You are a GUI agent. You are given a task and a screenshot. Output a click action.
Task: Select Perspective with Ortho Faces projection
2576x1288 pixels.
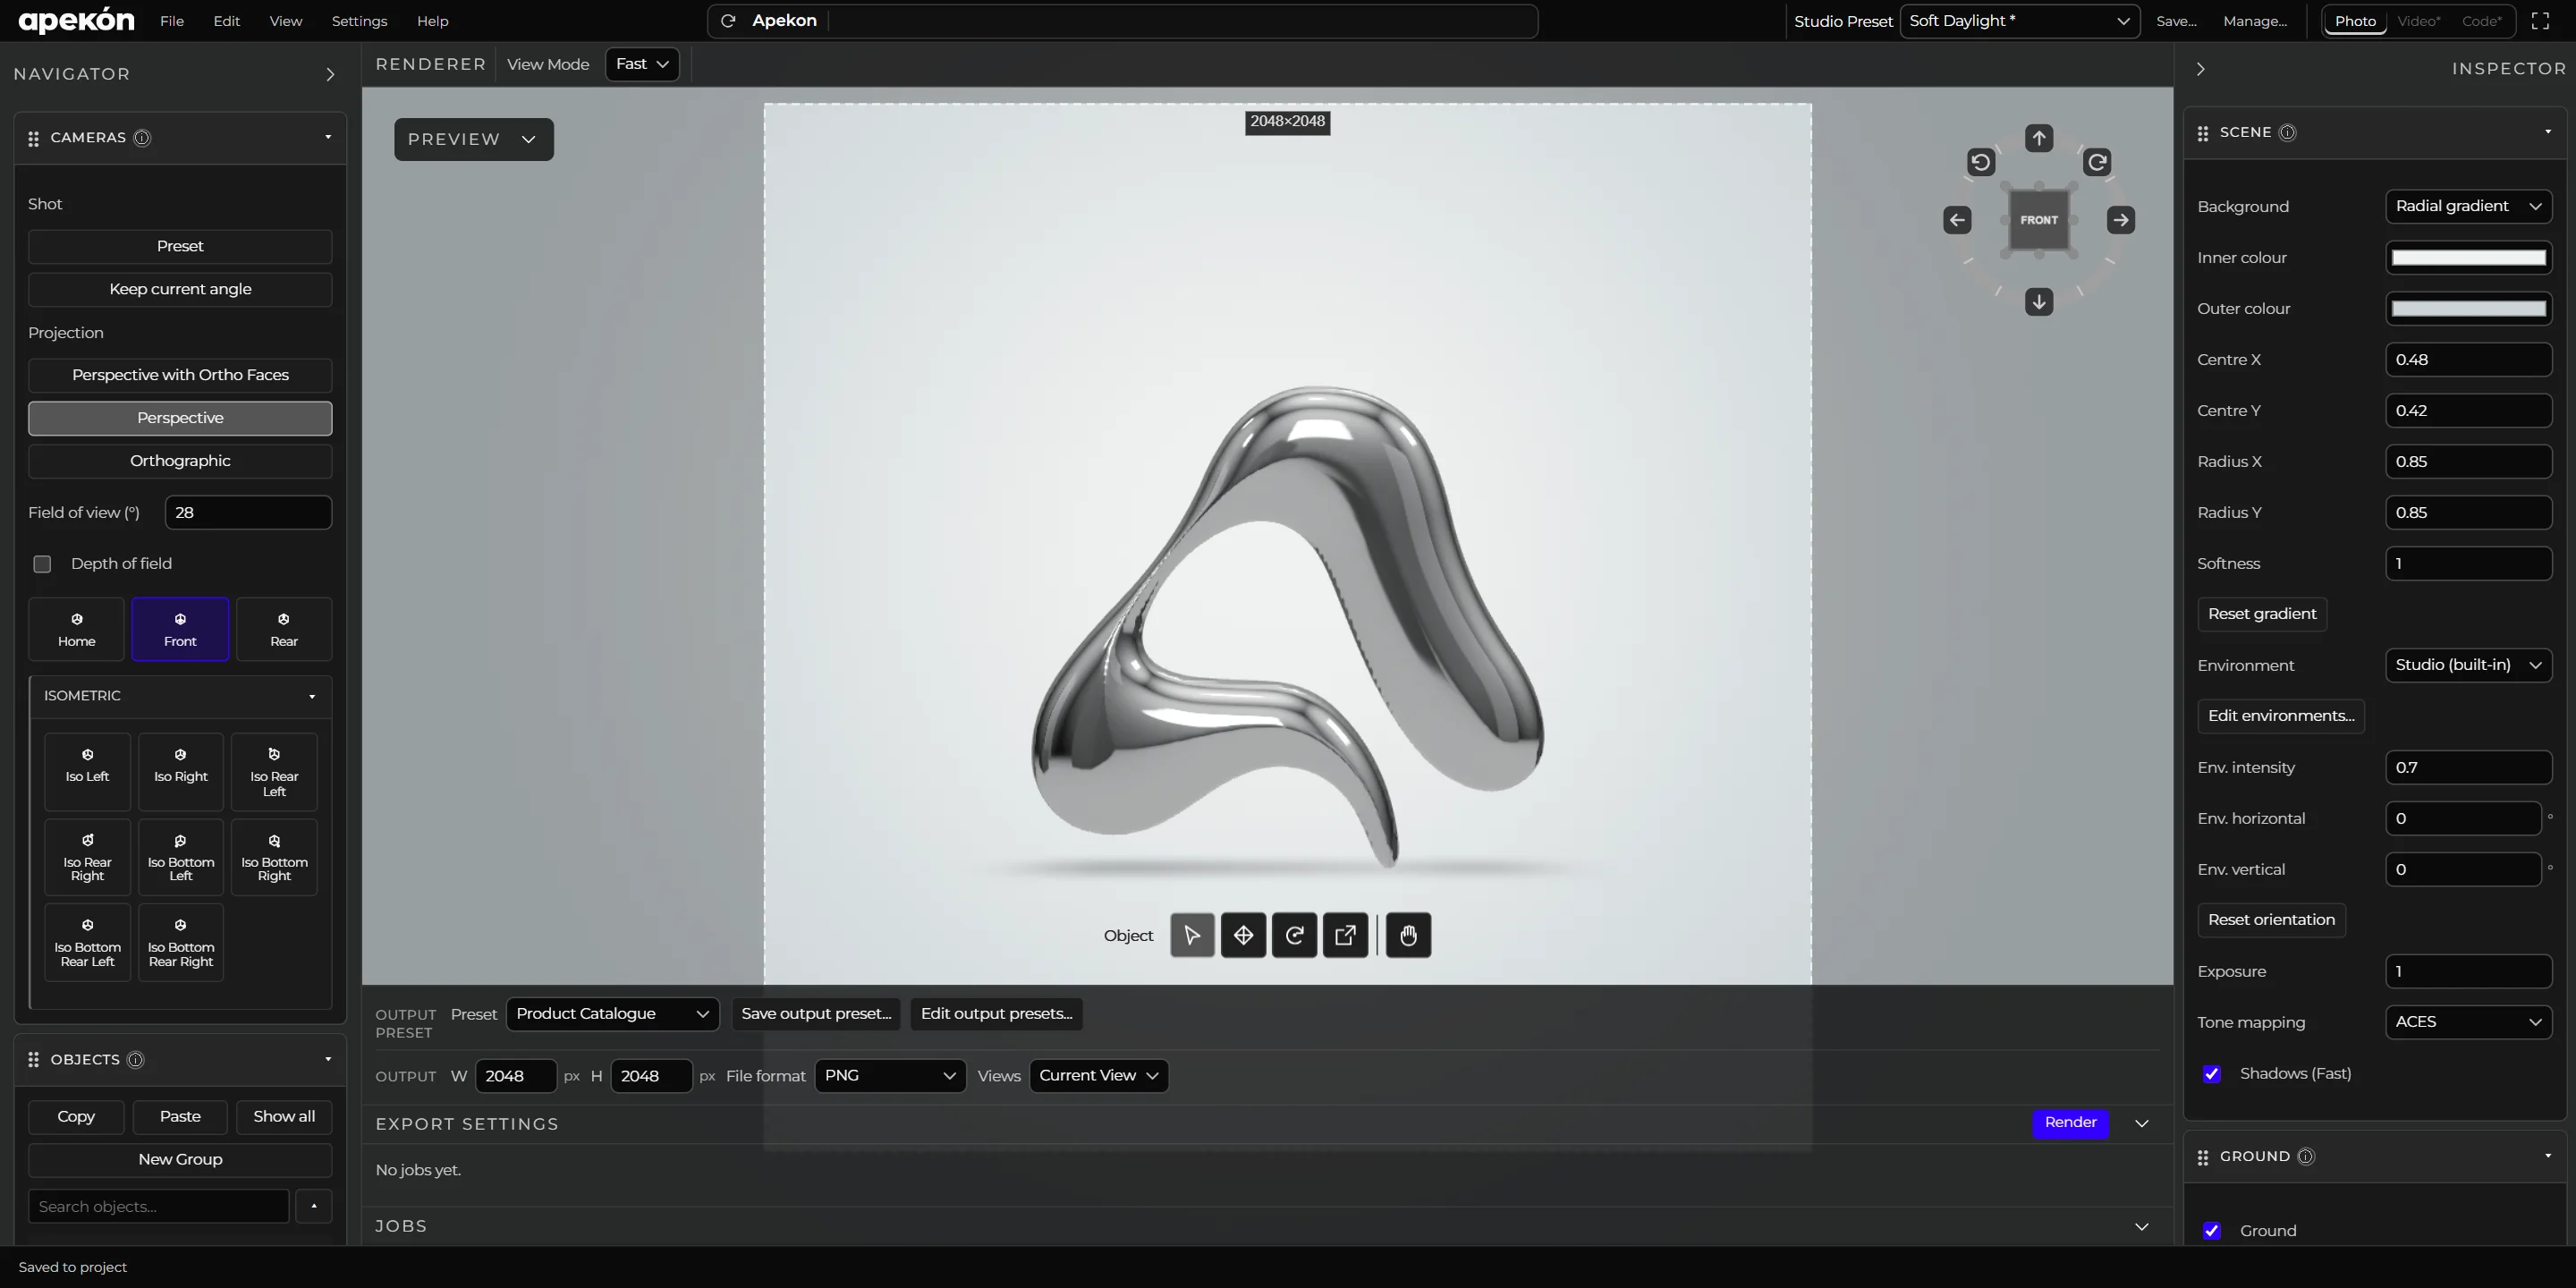(180, 375)
